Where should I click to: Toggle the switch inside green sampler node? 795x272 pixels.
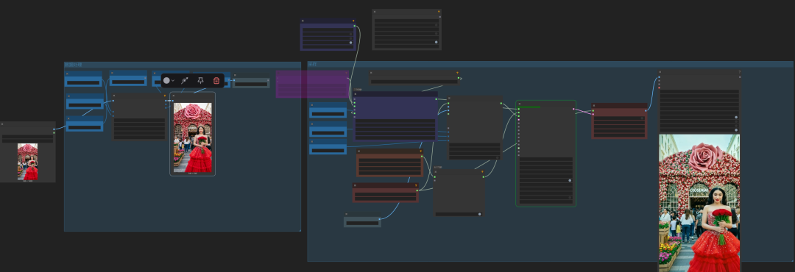[x=569, y=180]
